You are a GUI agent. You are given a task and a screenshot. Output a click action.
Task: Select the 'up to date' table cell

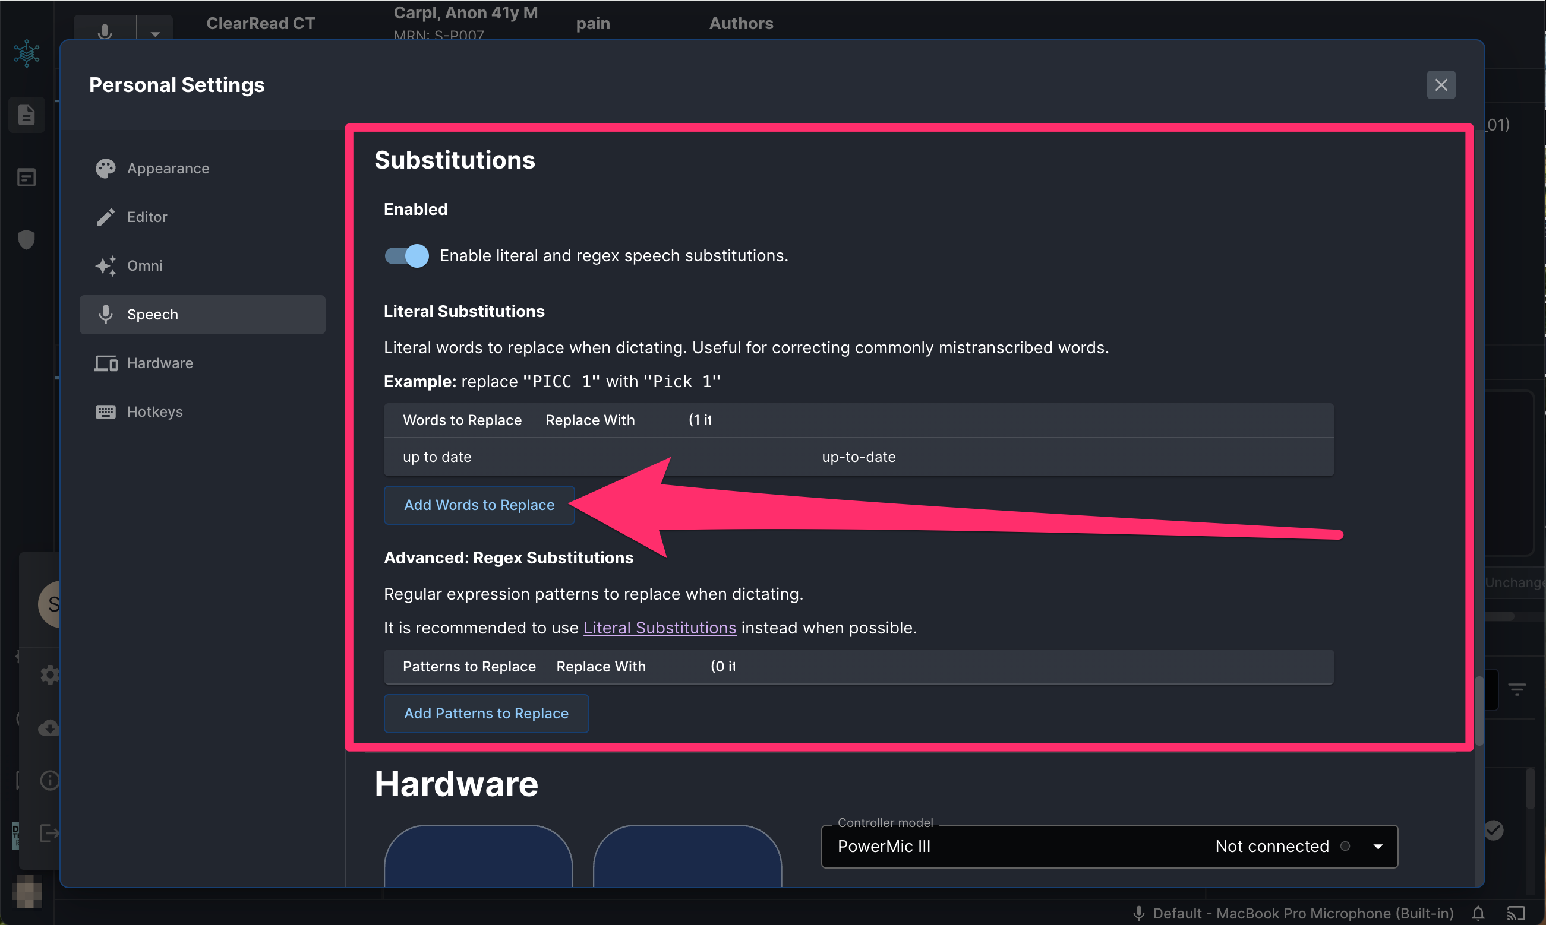click(x=437, y=457)
